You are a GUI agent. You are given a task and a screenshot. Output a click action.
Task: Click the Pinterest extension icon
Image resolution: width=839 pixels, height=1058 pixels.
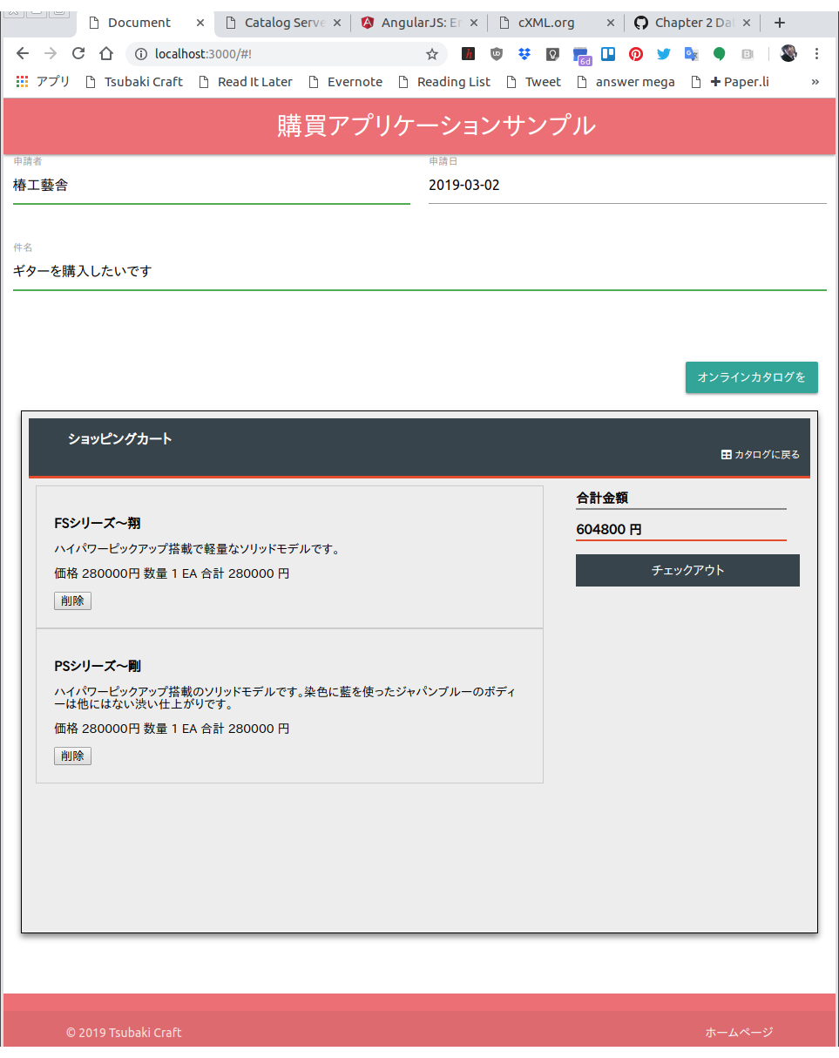tap(635, 53)
